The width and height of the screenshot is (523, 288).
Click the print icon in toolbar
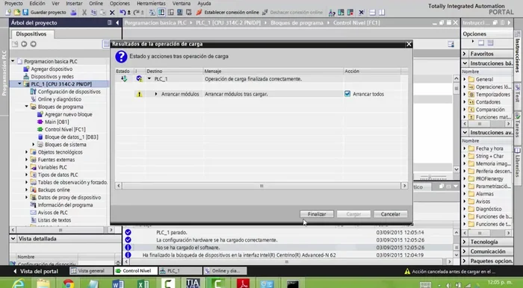[74, 13]
